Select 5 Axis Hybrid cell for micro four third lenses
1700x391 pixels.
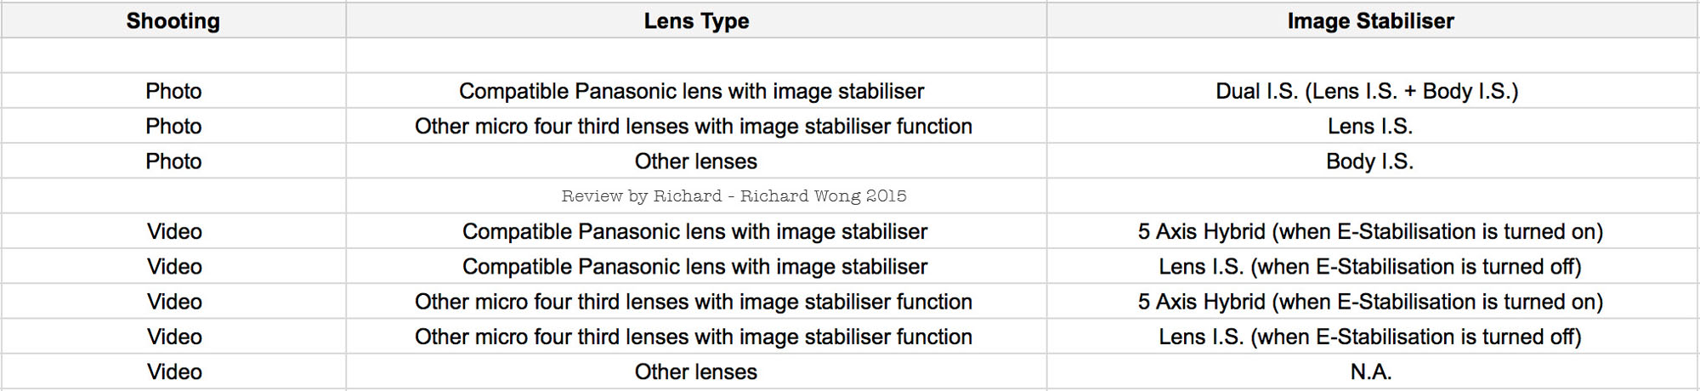click(1370, 302)
